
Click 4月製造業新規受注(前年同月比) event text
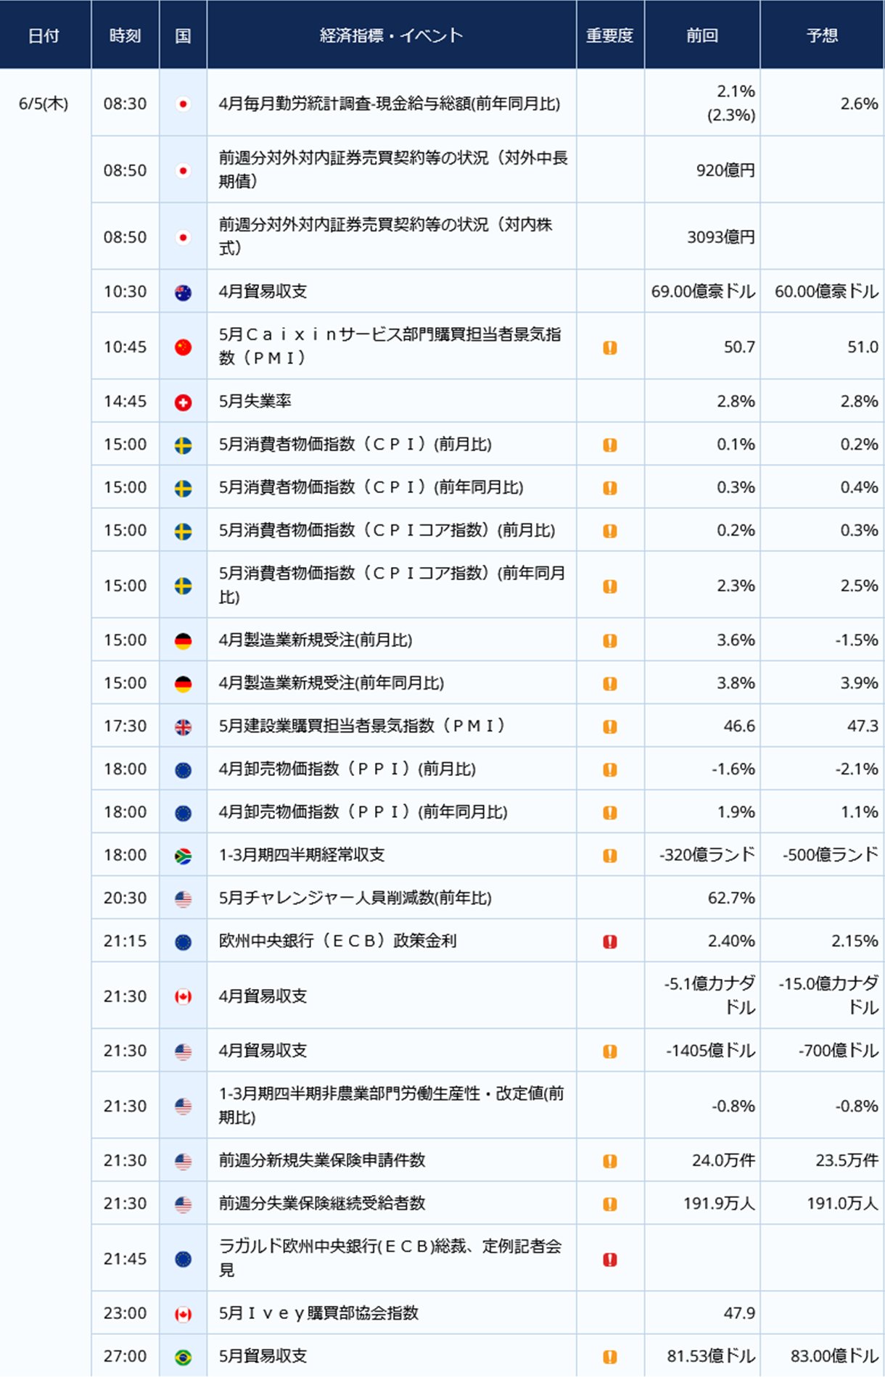[x=331, y=683]
